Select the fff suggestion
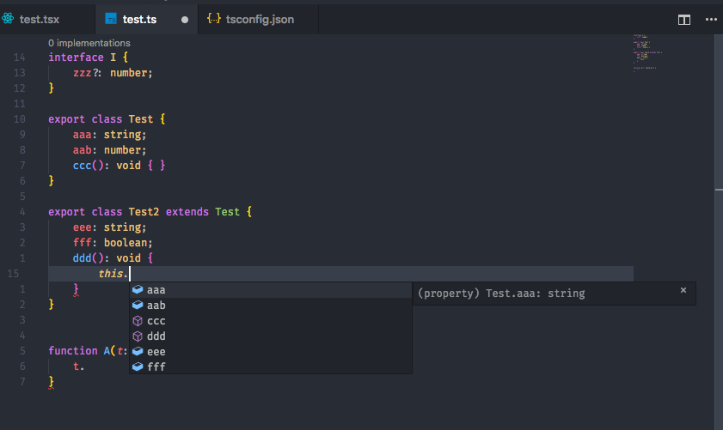The image size is (723, 430). click(271, 367)
